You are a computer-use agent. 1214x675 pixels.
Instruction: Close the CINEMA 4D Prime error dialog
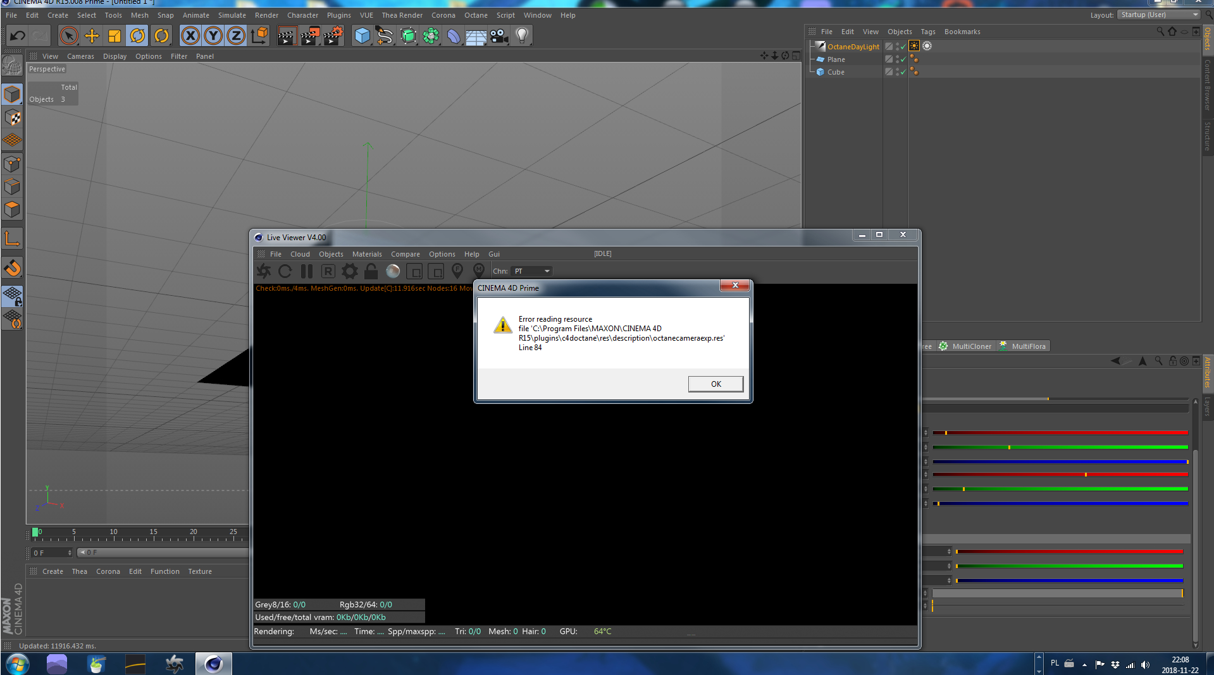pyautogui.click(x=735, y=286)
